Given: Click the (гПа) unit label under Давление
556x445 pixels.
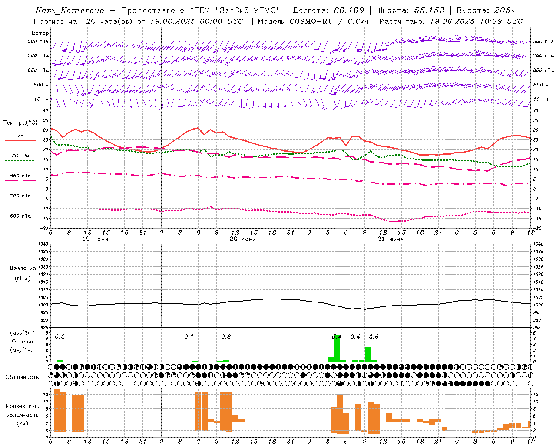Looking at the screenshot, I should click(x=23, y=278).
